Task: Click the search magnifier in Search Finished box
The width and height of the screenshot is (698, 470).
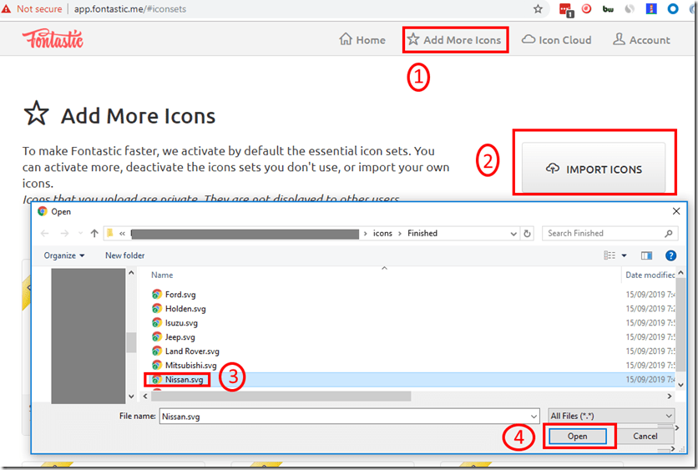Action: pos(669,234)
